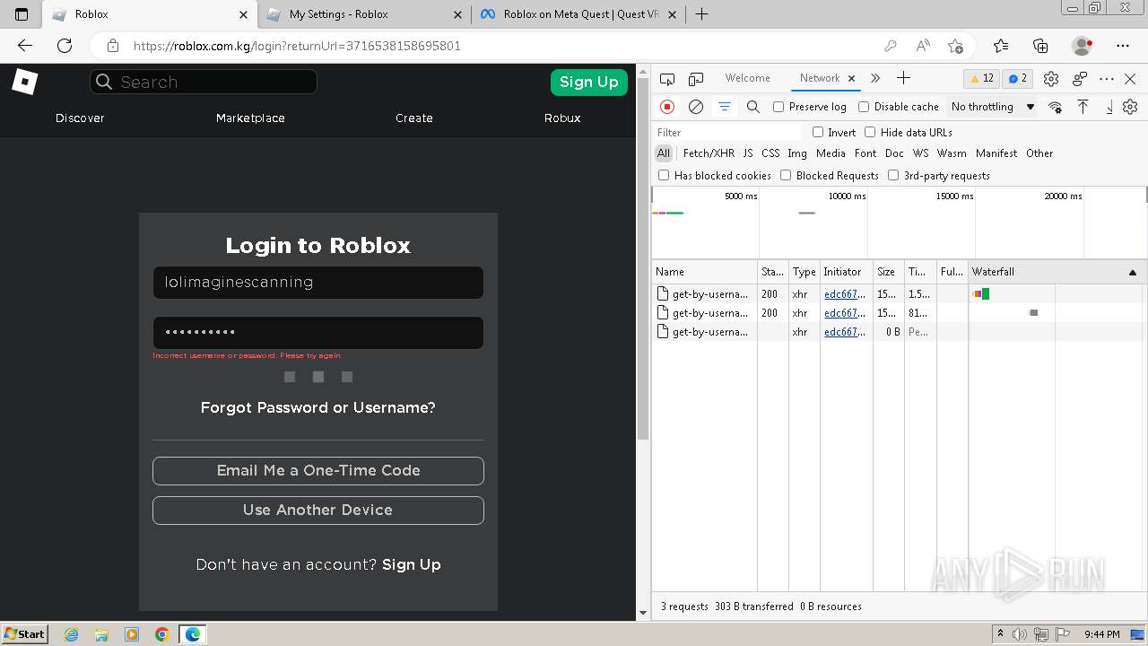Switch to My Settings - Roblox tab
The width and height of the screenshot is (1148, 646).
[365, 14]
